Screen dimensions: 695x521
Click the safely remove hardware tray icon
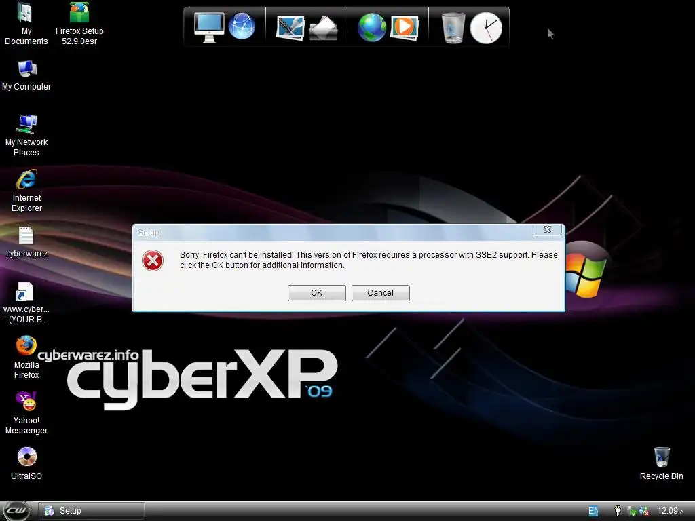point(632,511)
